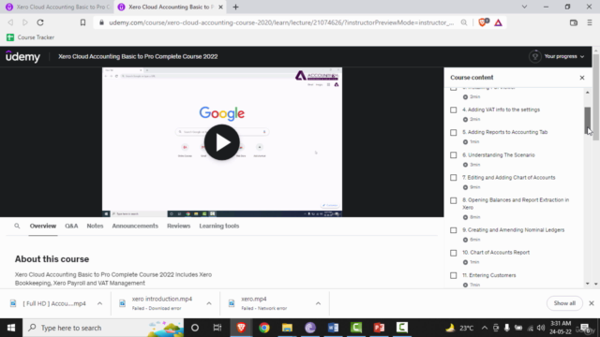Image resolution: width=600 pixels, height=337 pixels.
Task: Open Brave Shields lion icon
Action: [x=483, y=22]
